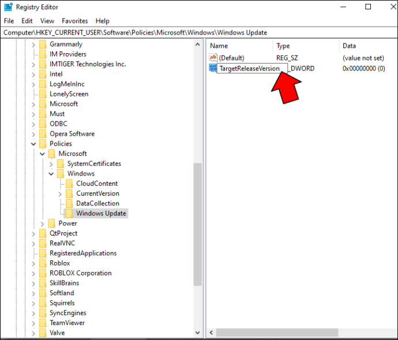This screenshot has height=340, width=398.
Task: Select the Softland key
Action: point(62,293)
